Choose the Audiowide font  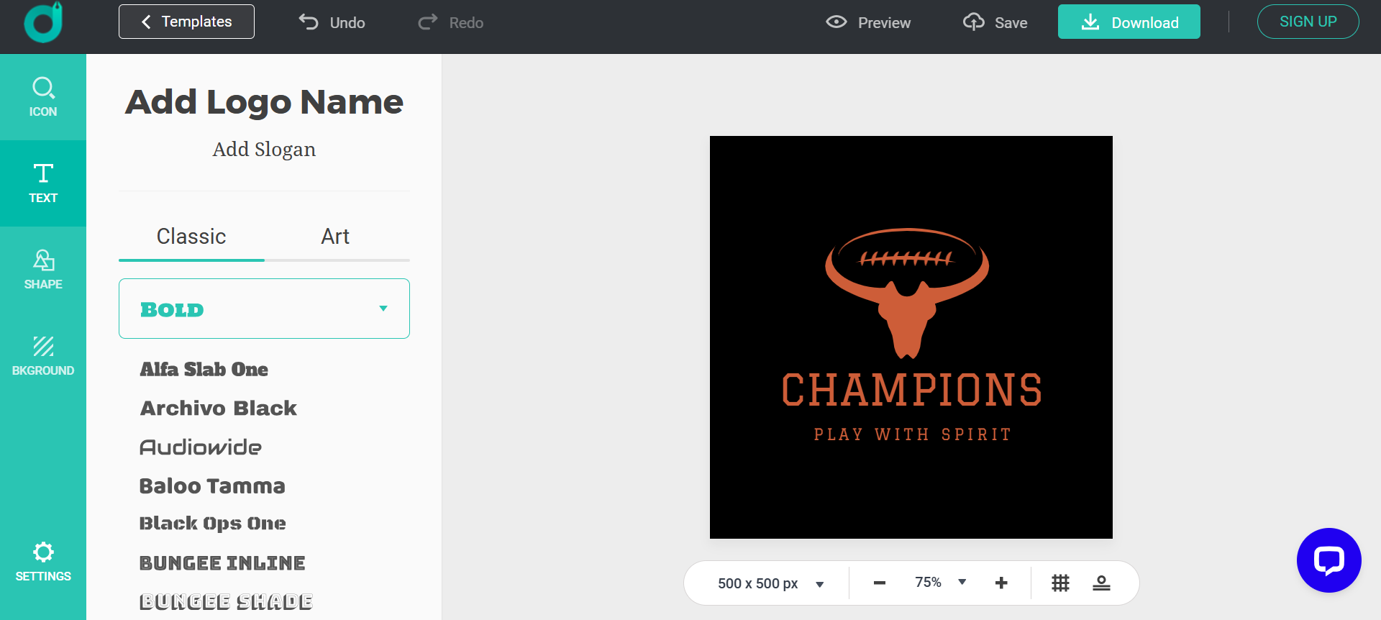(x=201, y=447)
